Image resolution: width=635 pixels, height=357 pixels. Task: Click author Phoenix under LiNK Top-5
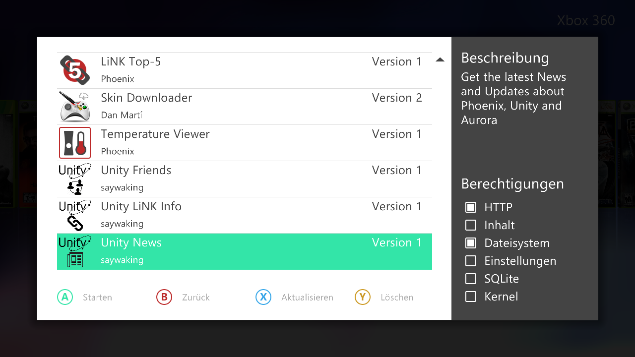point(118,79)
